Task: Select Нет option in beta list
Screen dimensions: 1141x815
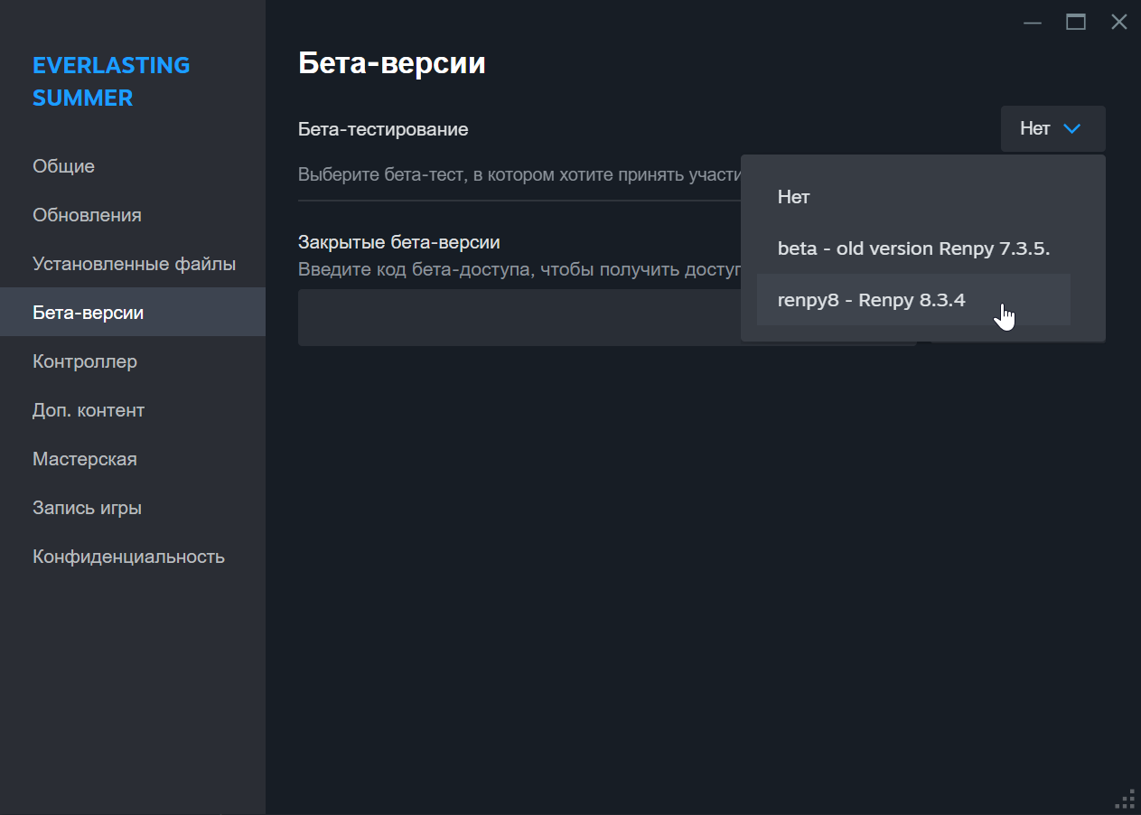Action: click(794, 197)
